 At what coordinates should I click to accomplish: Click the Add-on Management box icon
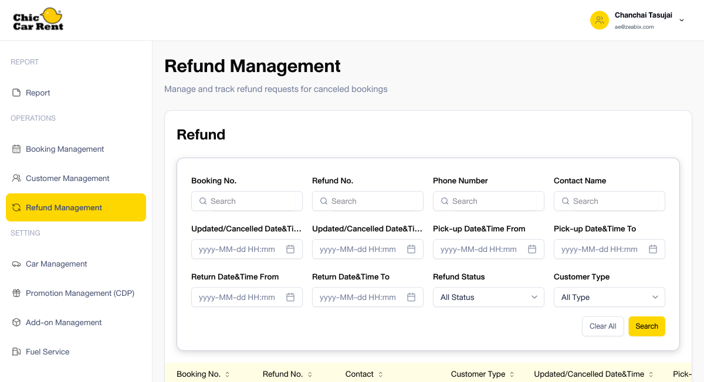[x=16, y=322]
